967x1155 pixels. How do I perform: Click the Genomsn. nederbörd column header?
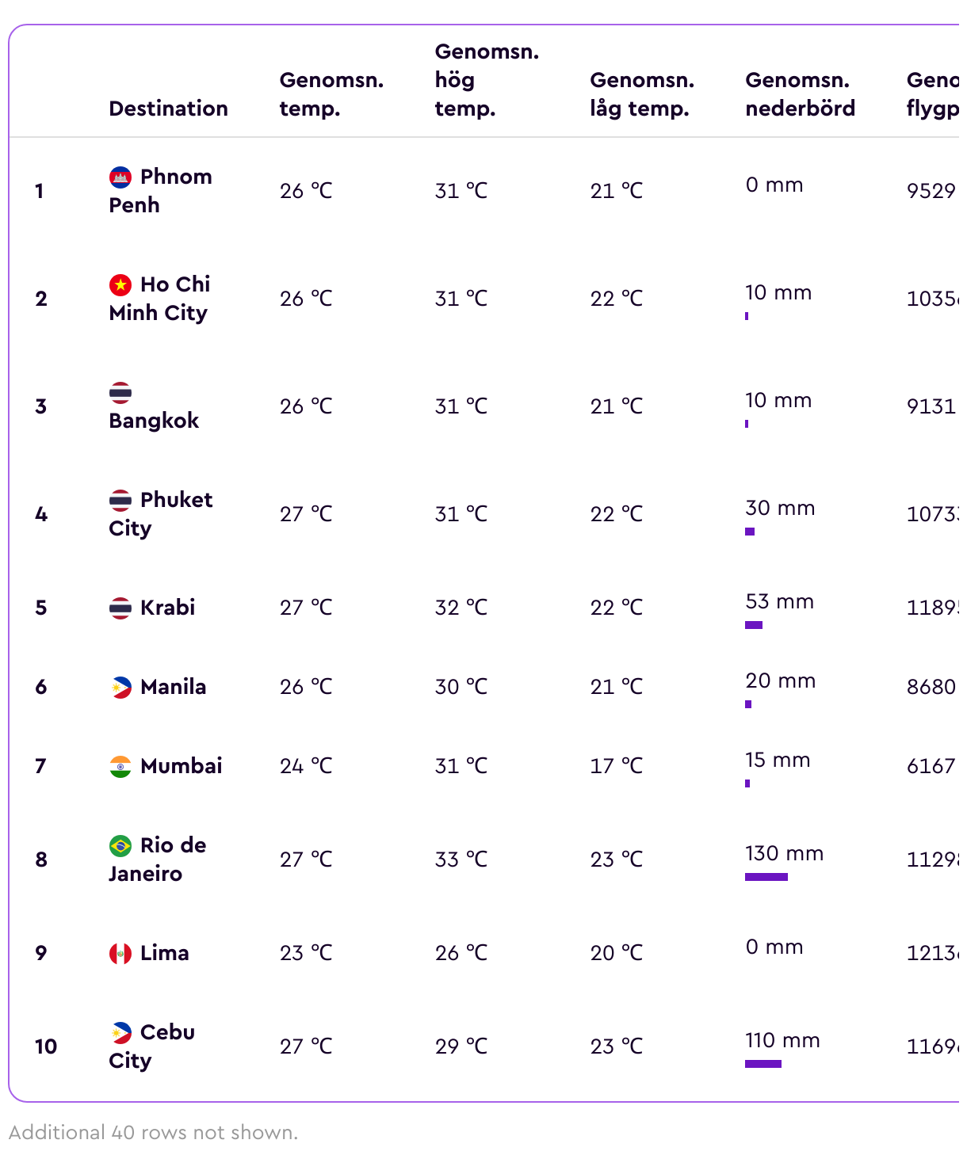click(800, 94)
